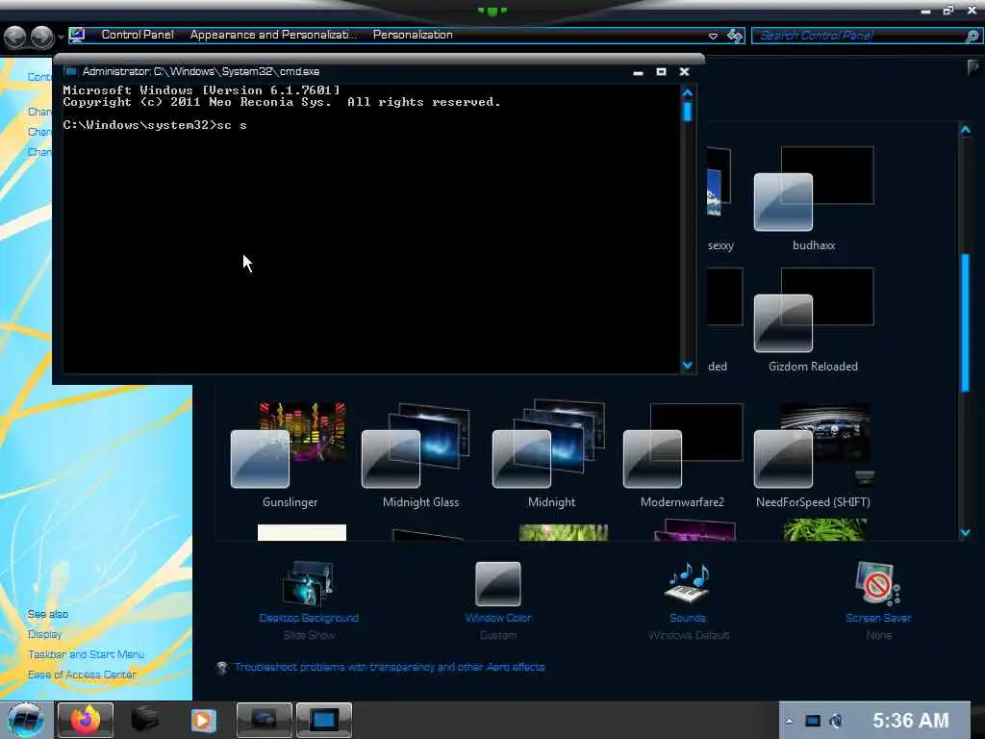Open Ease of Access Center link
The width and height of the screenshot is (985, 739).
click(82, 675)
